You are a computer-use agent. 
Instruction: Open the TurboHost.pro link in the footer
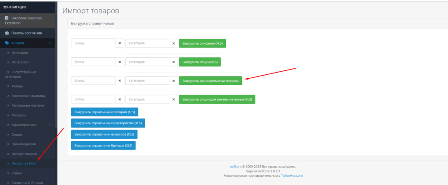292,175
